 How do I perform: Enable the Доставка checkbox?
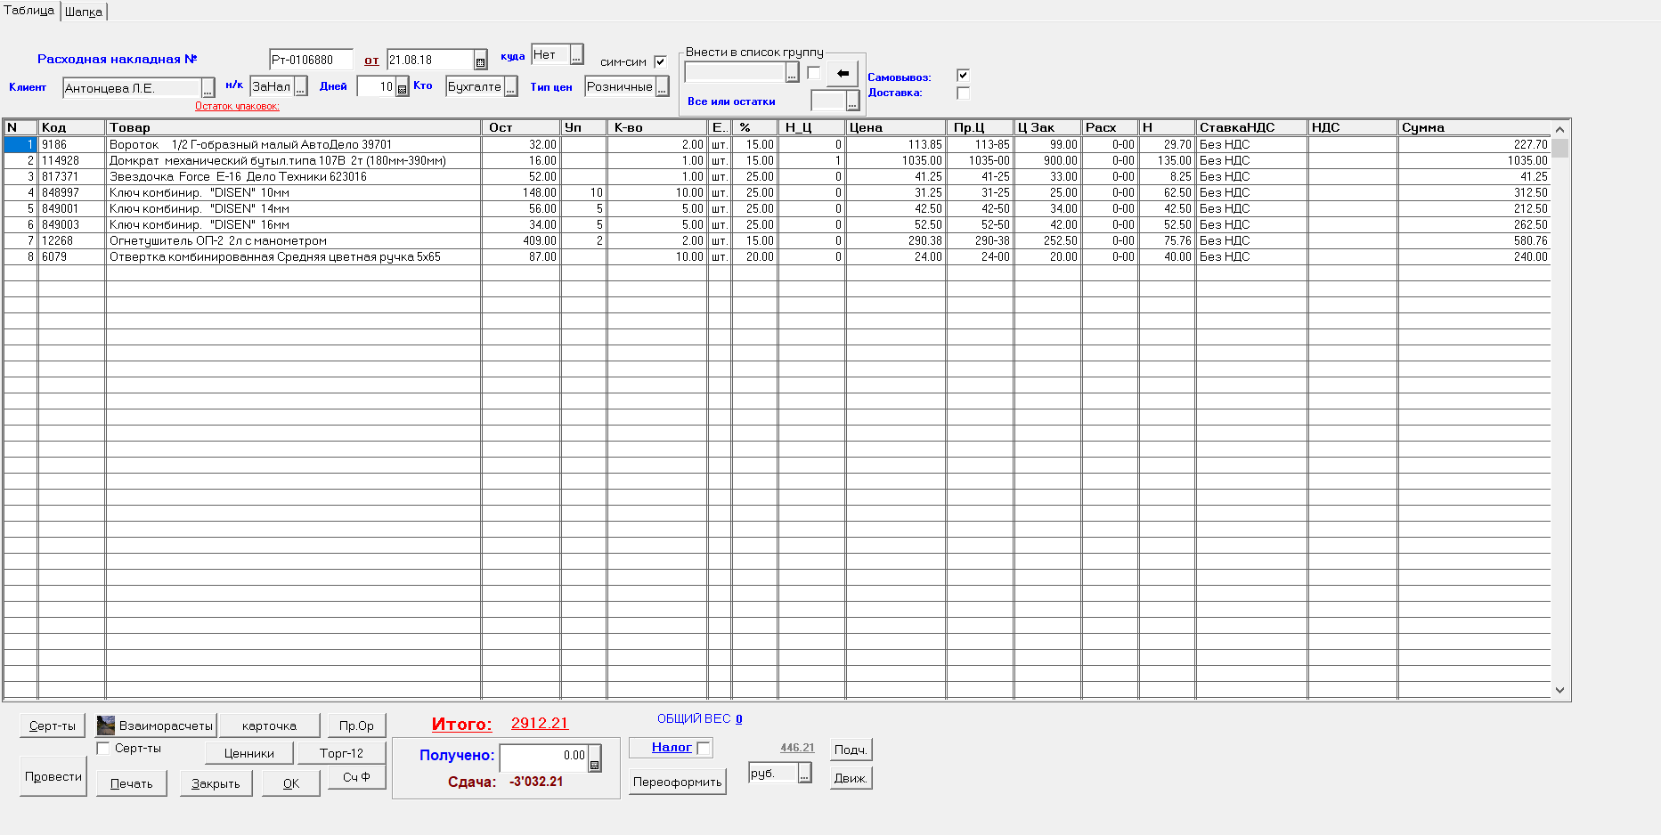pyautogui.click(x=963, y=93)
